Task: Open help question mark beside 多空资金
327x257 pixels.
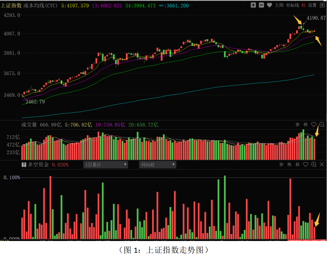Action: (24, 165)
